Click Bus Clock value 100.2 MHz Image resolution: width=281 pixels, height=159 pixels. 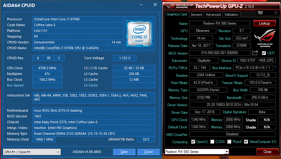[x=47, y=79]
